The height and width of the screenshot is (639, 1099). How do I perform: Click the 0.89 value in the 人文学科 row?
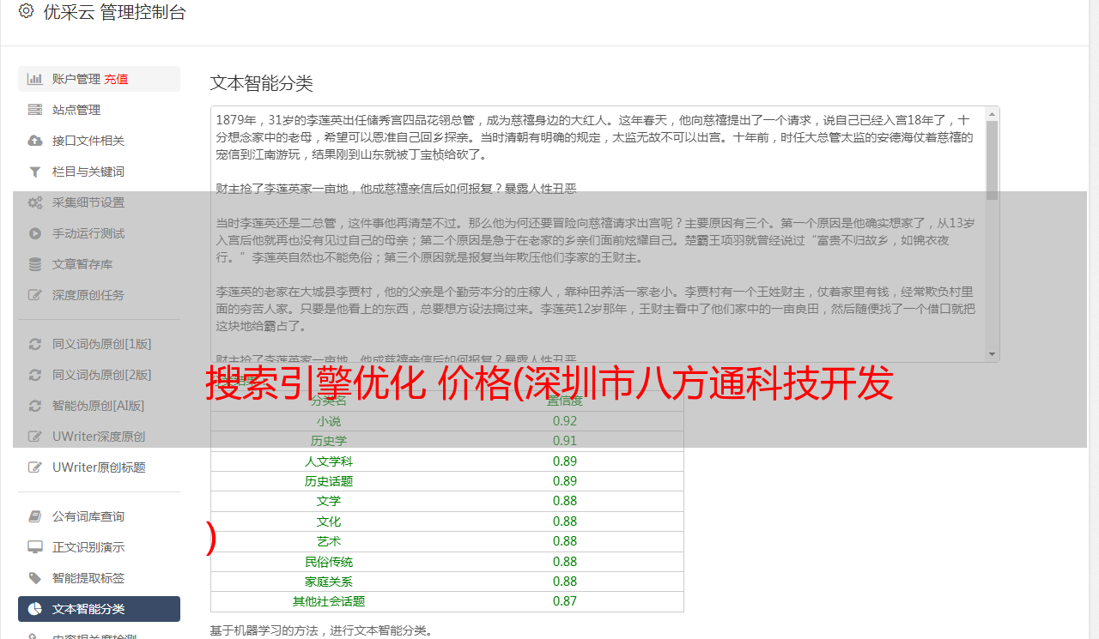(565, 461)
